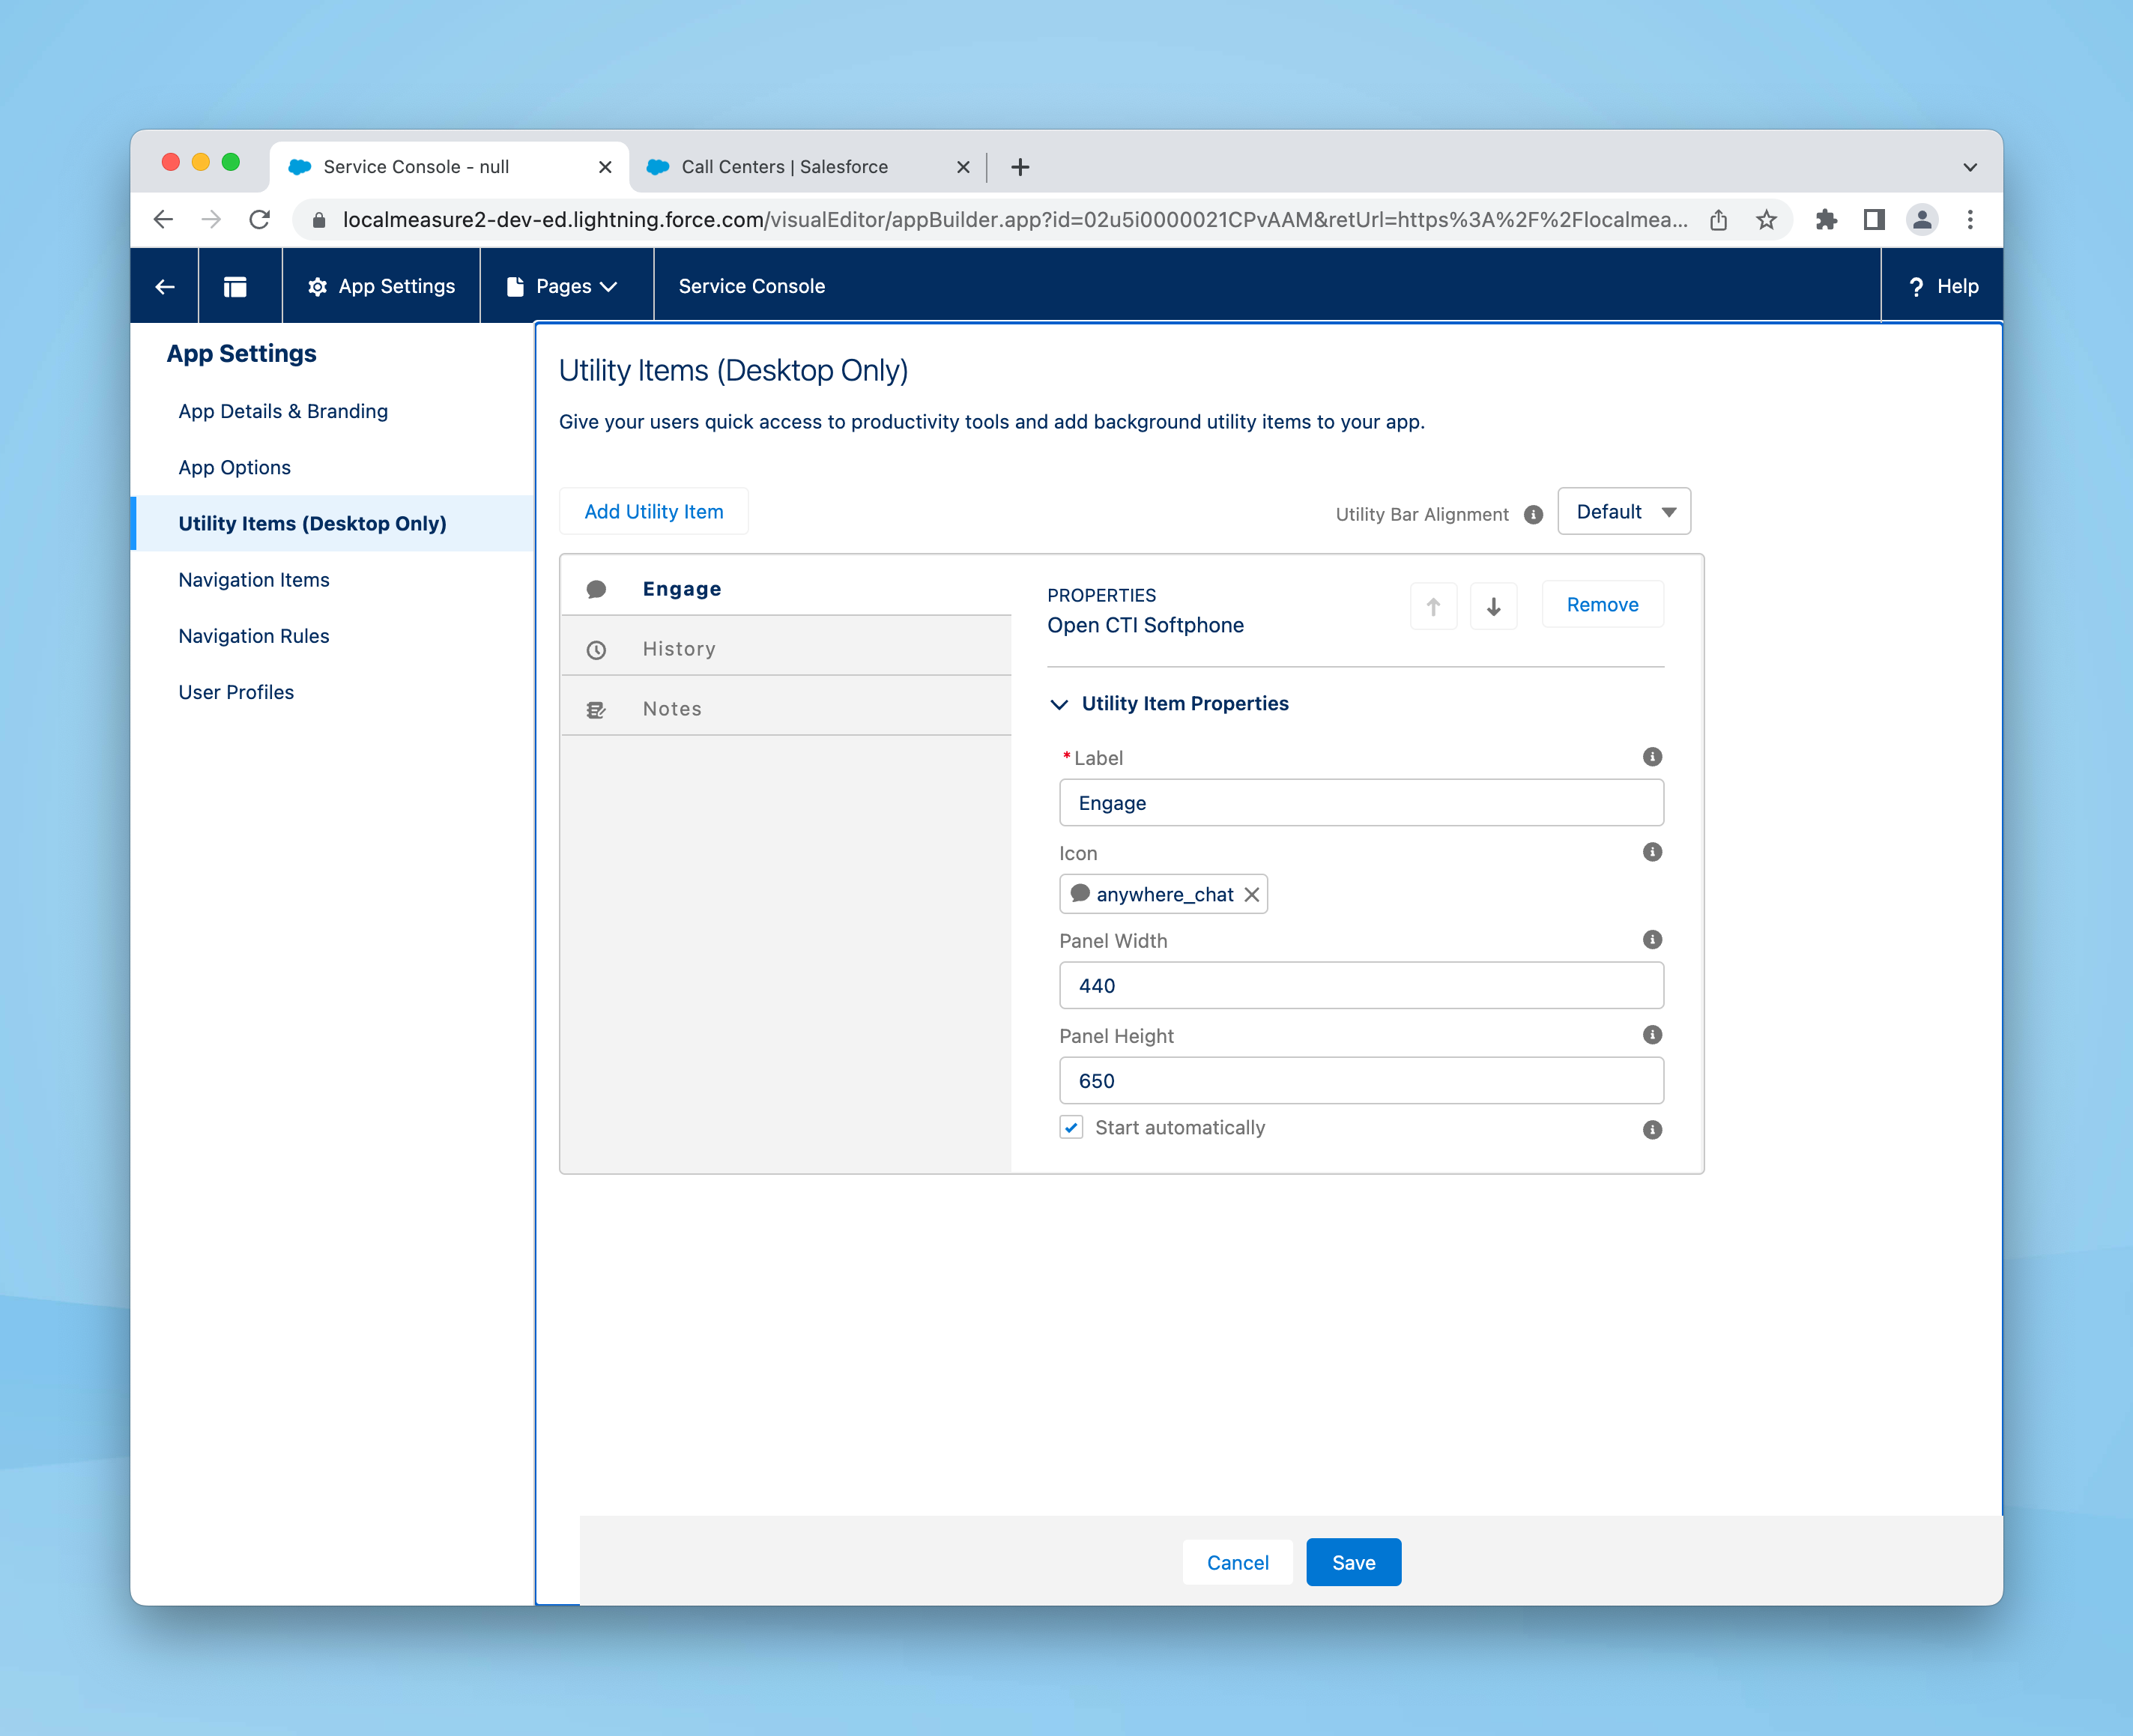Click the Save button
The height and width of the screenshot is (1736, 2133).
pyautogui.click(x=1353, y=1562)
